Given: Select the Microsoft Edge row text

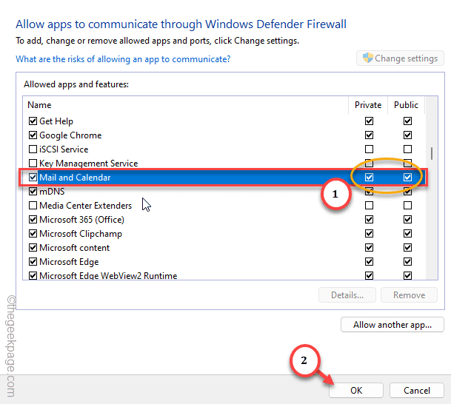Looking at the screenshot, I should point(69,262).
